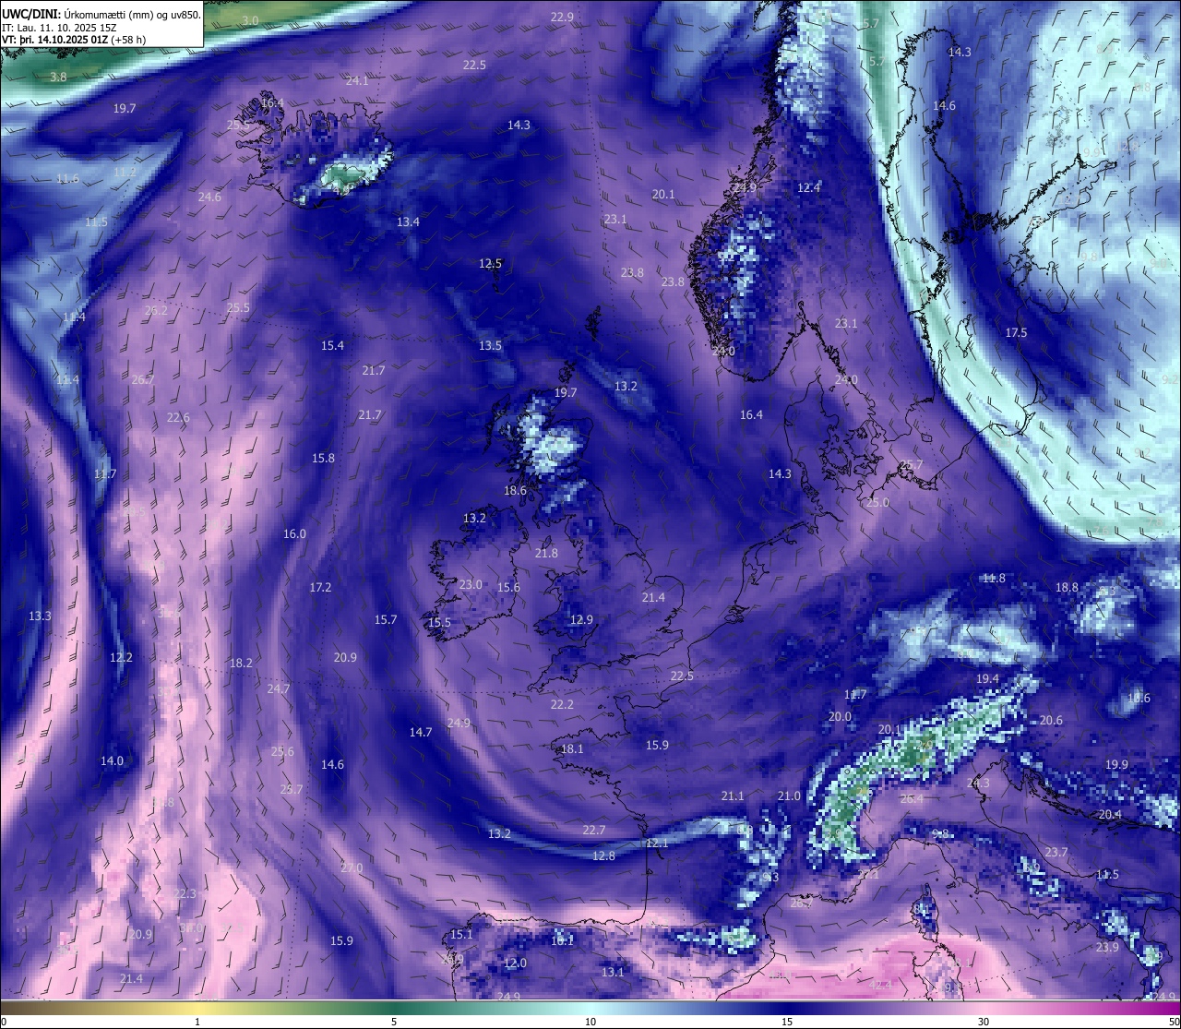
Task: Click the 22.2 value in the English Channel
Action: [562, 704]
